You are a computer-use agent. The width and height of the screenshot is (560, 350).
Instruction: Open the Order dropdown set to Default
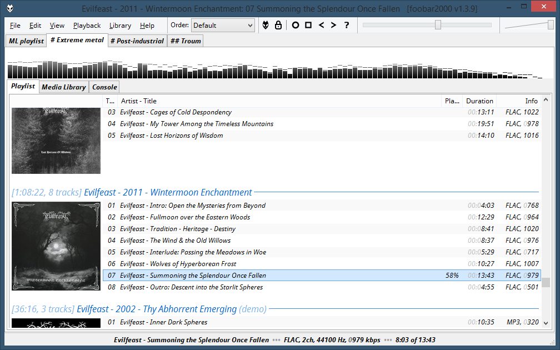click(x=223, y=25)
